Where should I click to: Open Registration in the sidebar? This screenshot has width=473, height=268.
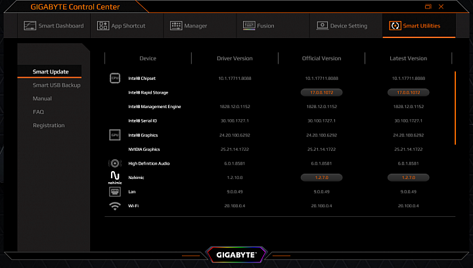[x=49, y=125]
